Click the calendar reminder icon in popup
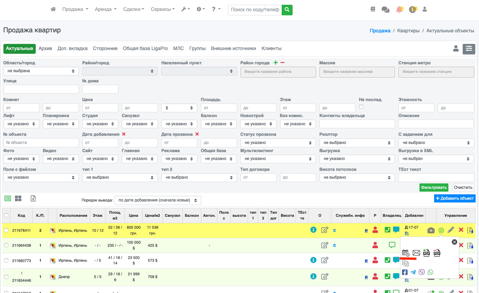 (406, 253)
